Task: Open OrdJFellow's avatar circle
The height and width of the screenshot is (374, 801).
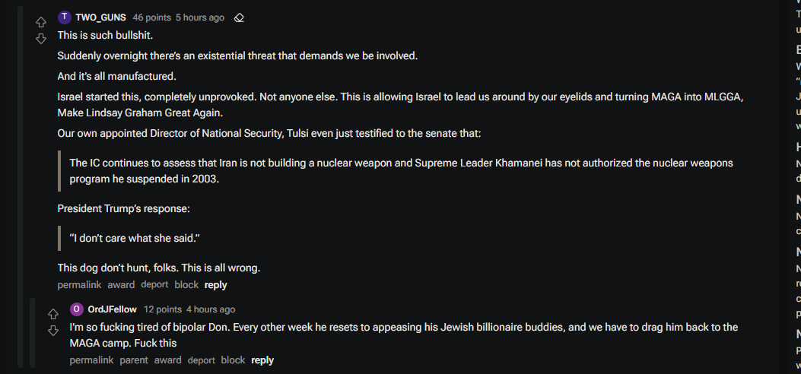Action: (77, 309)
